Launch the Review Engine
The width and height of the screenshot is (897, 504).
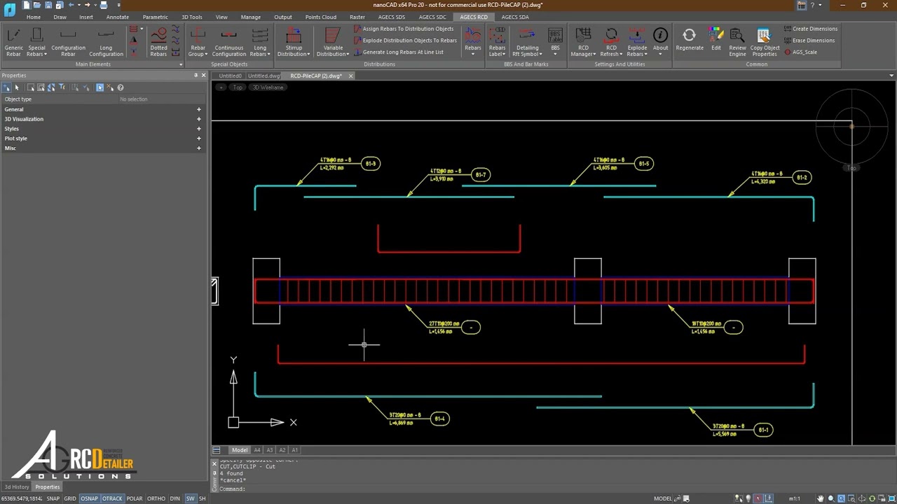(x=737, y=43)
